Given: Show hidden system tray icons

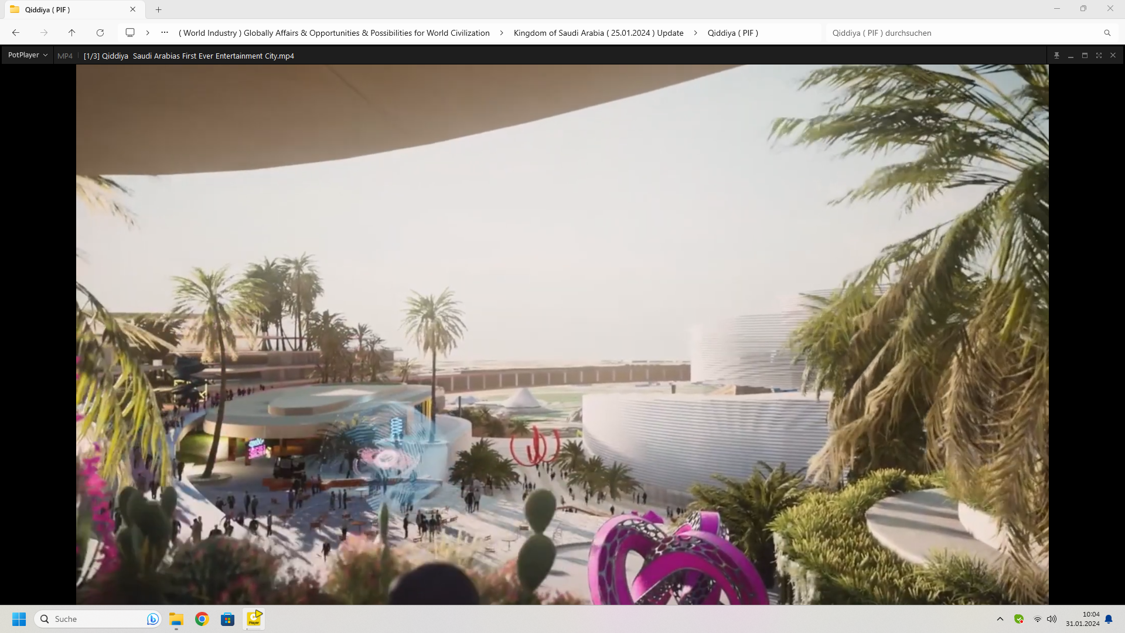Looking at the screenshot, I should point(1000,619).
